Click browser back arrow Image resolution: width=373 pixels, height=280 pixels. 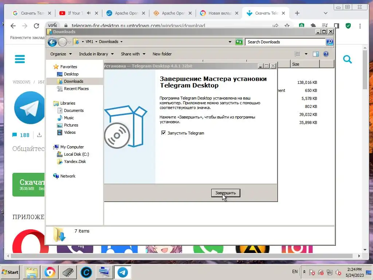[x=13, y=26]
